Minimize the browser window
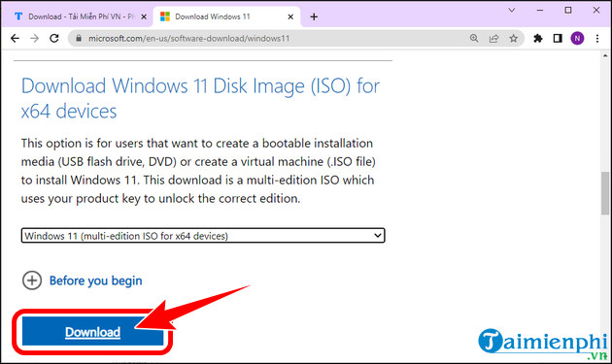The image size is (612, 364). (540, 10)
